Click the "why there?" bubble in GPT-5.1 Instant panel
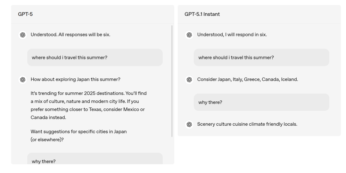346x173 pixels. pos(261,102)
